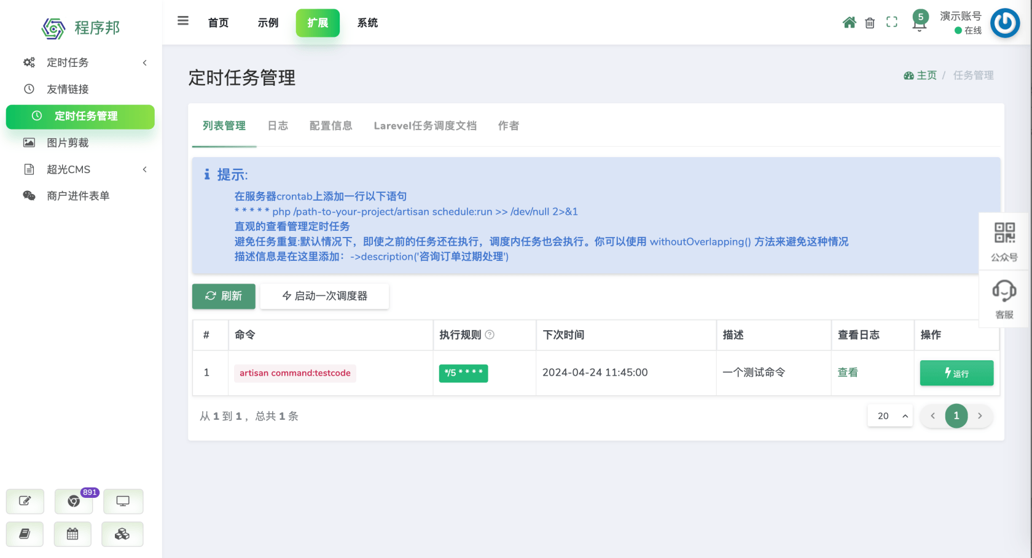The height and width of the screenshot is (558, 1032).
Task: Switch to the 日志 tab
Action: click(x=278, y=126)
